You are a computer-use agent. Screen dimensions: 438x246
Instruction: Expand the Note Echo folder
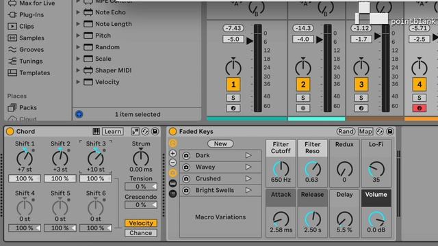(79, 12)
